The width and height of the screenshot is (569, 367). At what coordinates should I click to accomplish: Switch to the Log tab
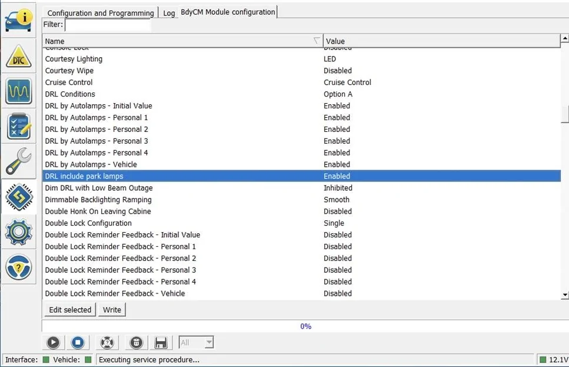coord(169,13)
